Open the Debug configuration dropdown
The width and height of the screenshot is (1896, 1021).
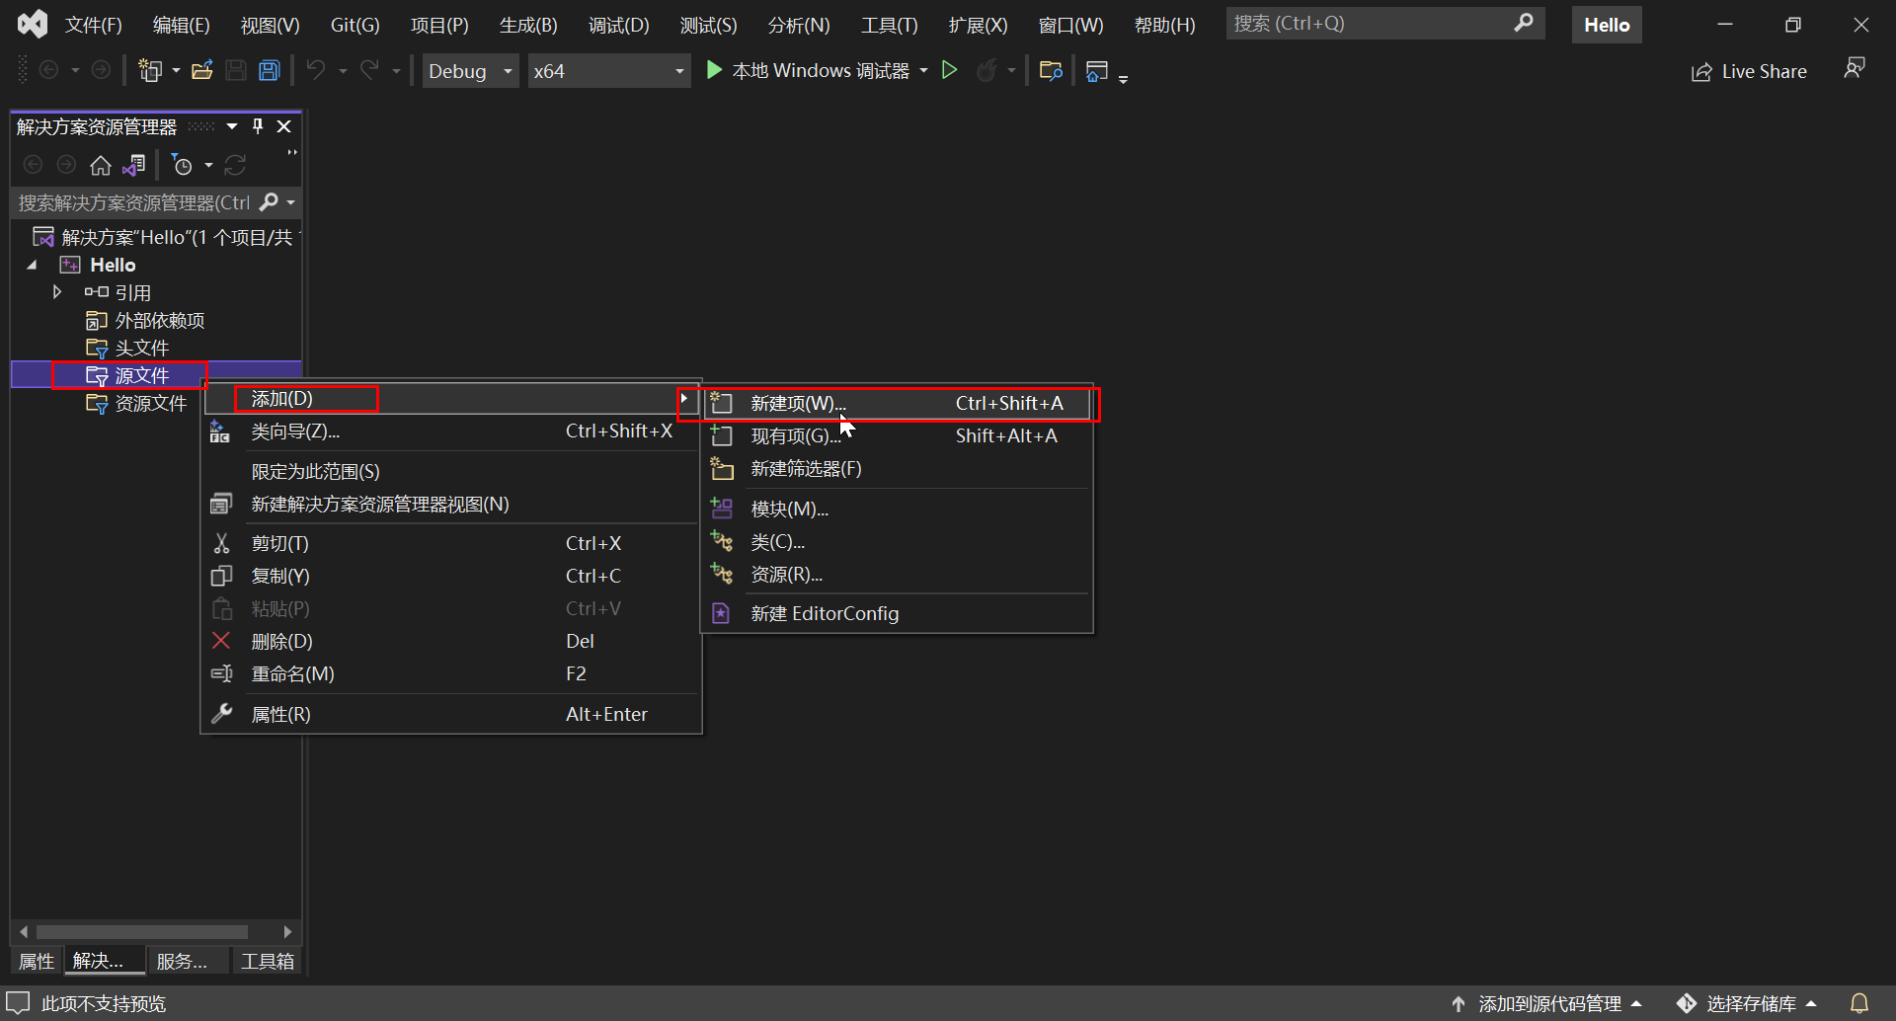(471, 71)
